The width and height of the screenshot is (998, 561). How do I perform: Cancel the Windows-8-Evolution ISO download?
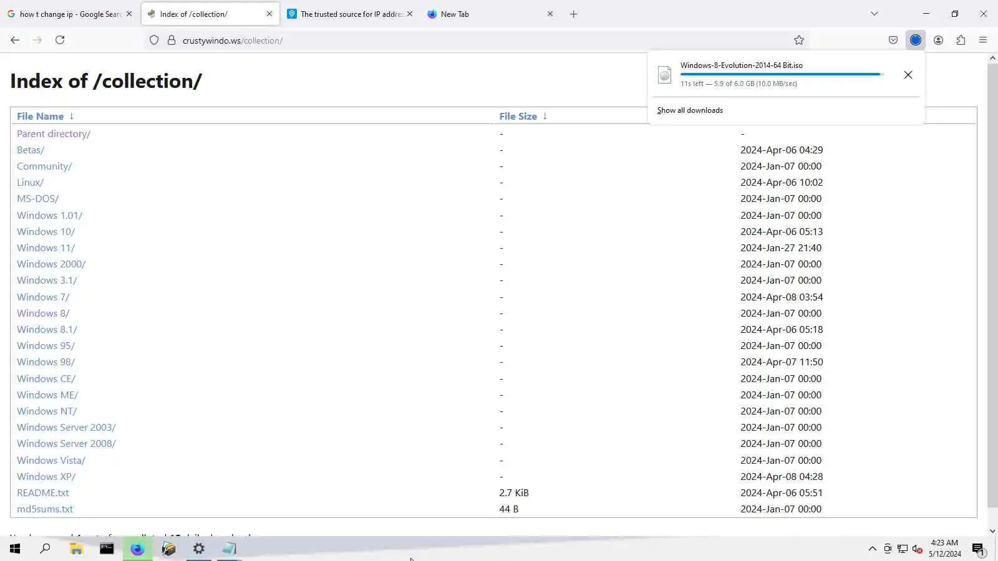coord(908,75)
